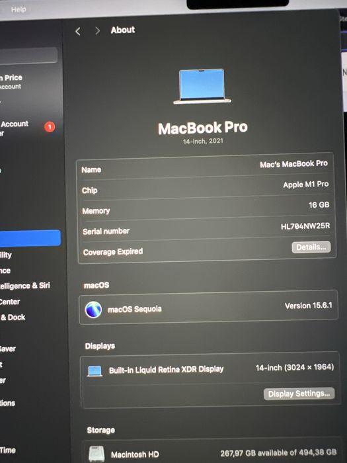Click the macOS Sequoia logo icon
The image size is (347, 463).
tap(93, 310)
